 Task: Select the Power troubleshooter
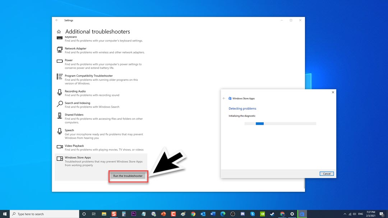(101, 64)
